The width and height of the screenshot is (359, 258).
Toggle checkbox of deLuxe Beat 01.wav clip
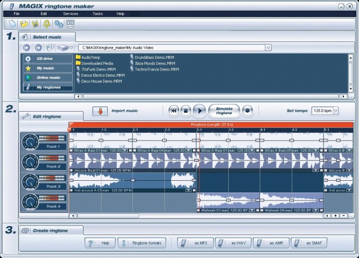coord(71,170)
